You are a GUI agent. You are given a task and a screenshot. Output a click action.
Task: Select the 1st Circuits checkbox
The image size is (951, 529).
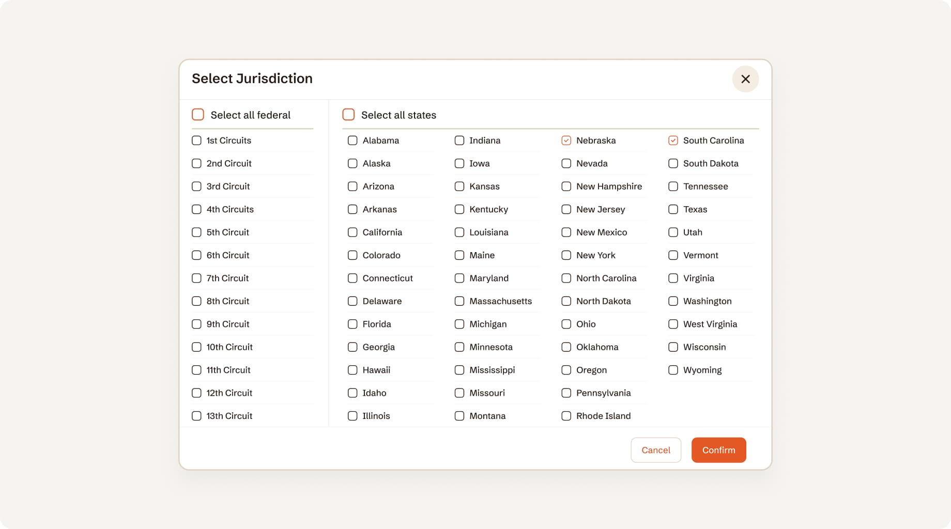(x=196, y=141)
